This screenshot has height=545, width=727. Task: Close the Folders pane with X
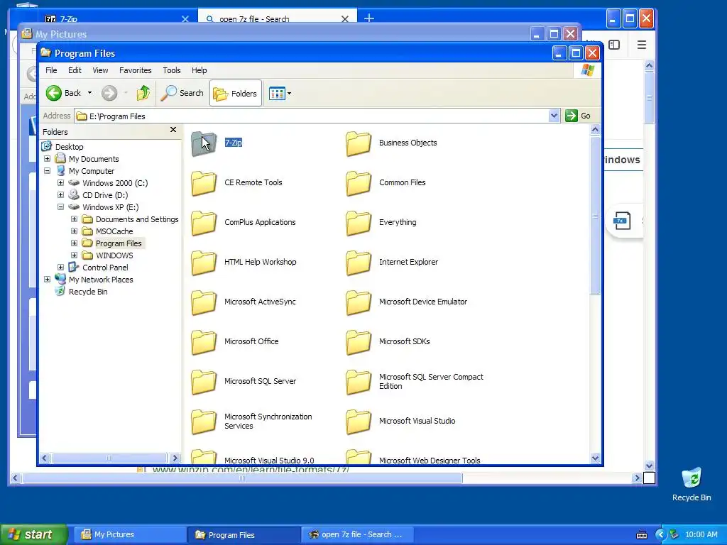(x=173, y=130)
